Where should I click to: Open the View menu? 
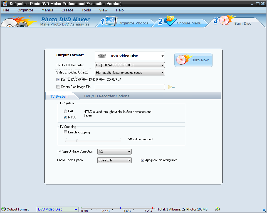pyautogui.click(x=103, y=10)
